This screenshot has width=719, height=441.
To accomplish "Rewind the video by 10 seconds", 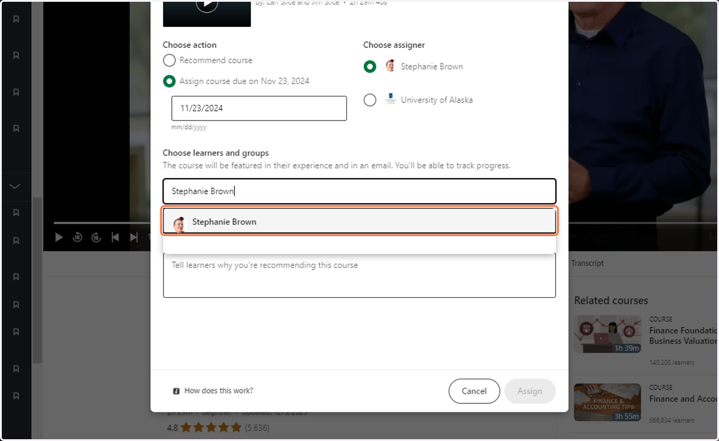I will [77, 237].
